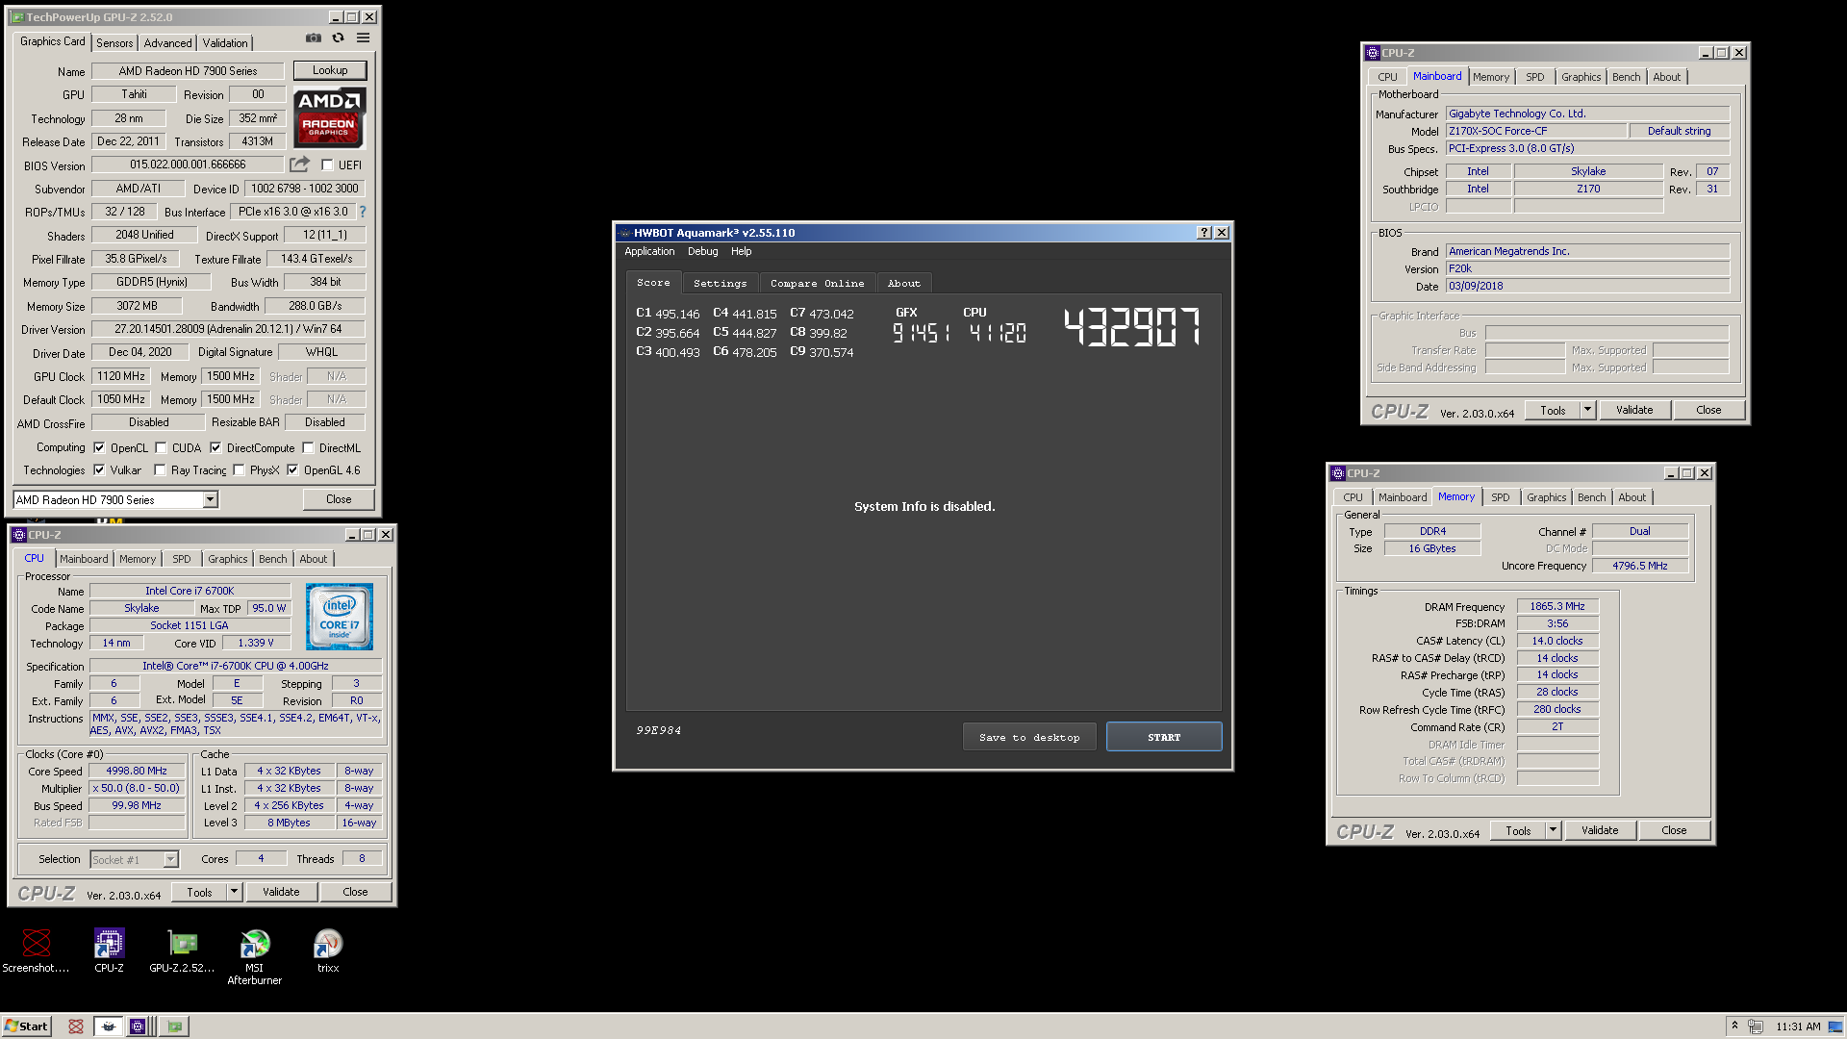Click Close button in GPU-Z
1847x1039 pixels.
click(339, 499)
